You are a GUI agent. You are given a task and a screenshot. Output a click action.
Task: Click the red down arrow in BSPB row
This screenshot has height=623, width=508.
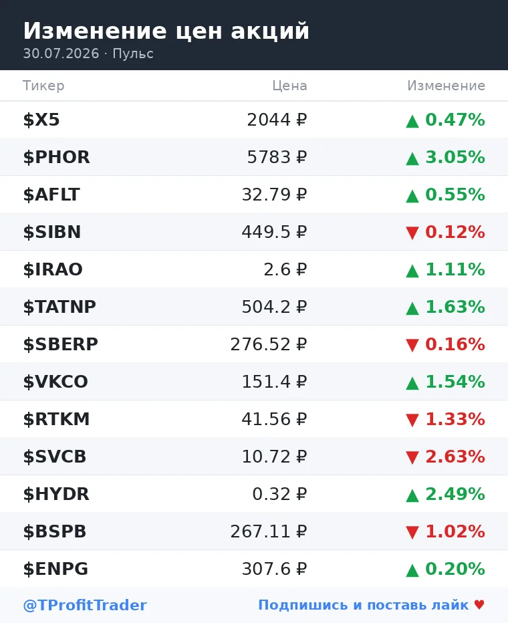tap(412, 532)
